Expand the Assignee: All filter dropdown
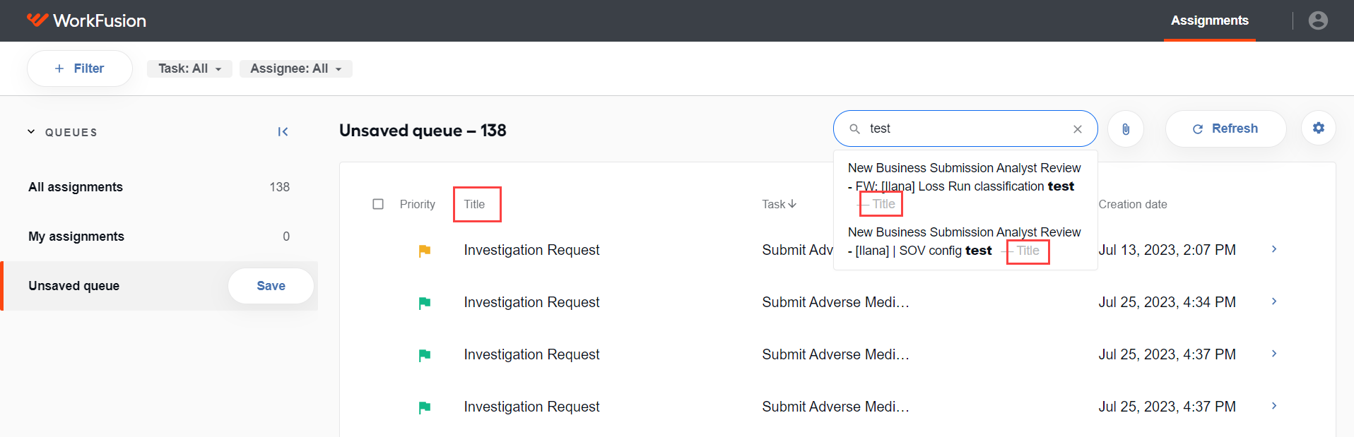 pos(295,68)
